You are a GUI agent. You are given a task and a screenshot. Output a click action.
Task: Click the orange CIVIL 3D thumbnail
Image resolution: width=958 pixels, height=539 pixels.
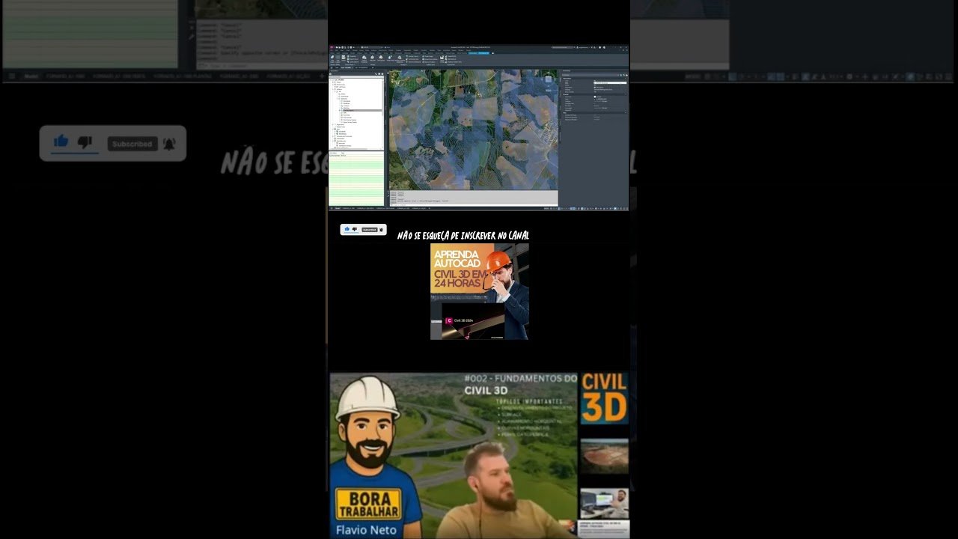click(x=605, y=398)
